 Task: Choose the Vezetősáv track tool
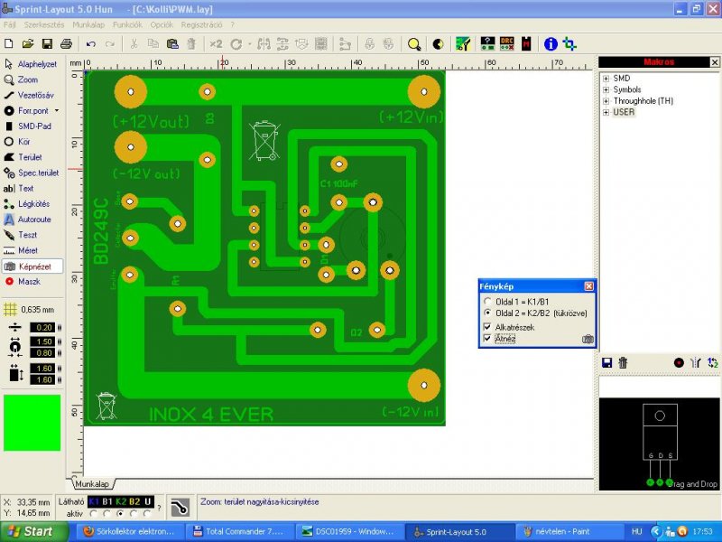29,96
